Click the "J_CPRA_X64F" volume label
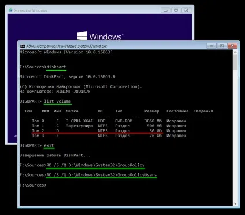The image size is (245, 215). tap(79, 121)
